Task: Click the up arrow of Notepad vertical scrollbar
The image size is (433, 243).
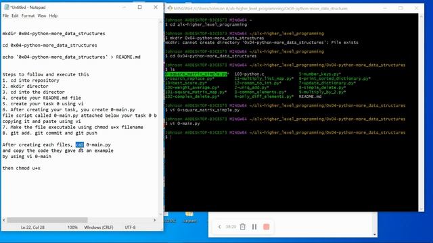Action: click(160, 22)
